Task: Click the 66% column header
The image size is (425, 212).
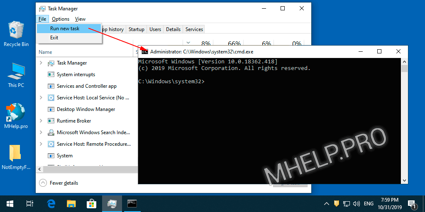Action: coord(234,43)
